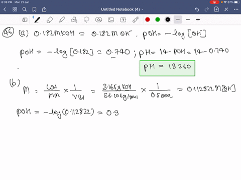
Task: Select the Pen tool
Action: tap(37, 20)
